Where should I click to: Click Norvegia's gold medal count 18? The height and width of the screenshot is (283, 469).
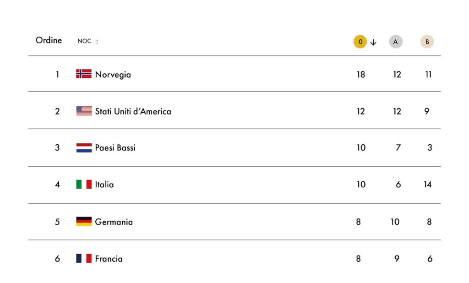(x=361, y=75)
